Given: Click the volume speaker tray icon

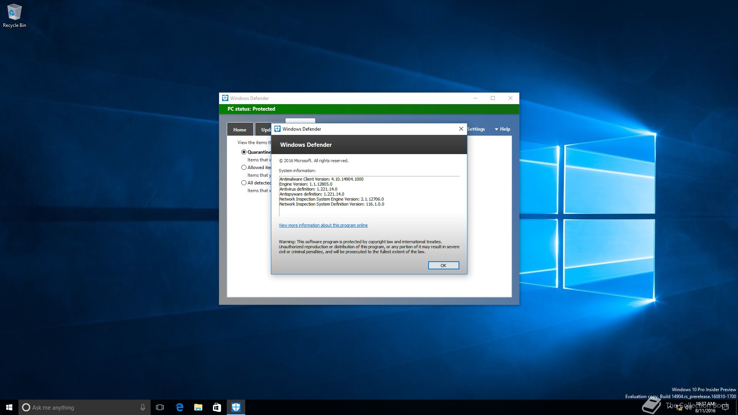Looking at the screenshot, I should 688,408.
